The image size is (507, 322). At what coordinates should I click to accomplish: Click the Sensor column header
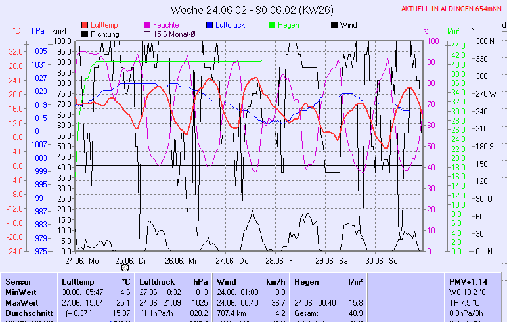click(x=18, y=281)
